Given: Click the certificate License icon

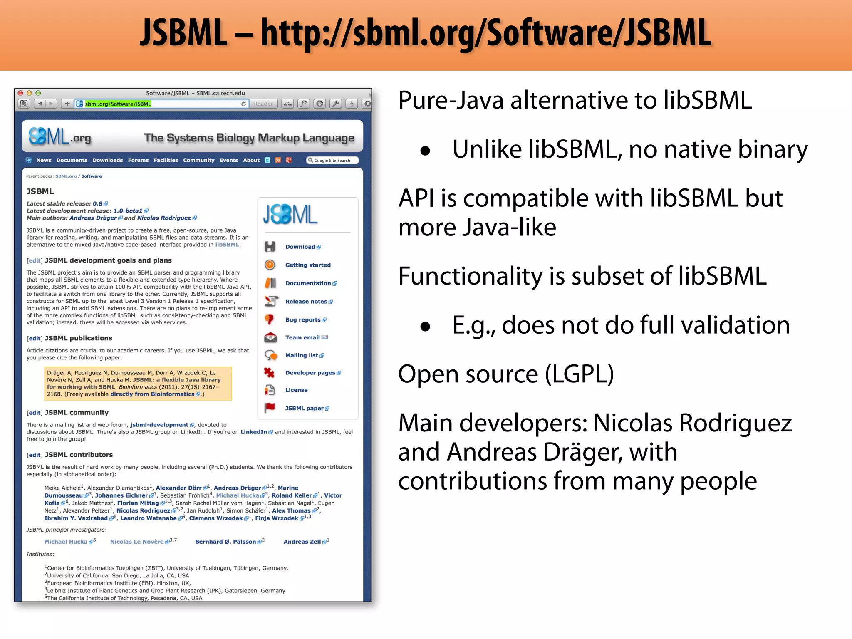Looking at the screenshot, I should pyautogui.click(x=270, y=390).
